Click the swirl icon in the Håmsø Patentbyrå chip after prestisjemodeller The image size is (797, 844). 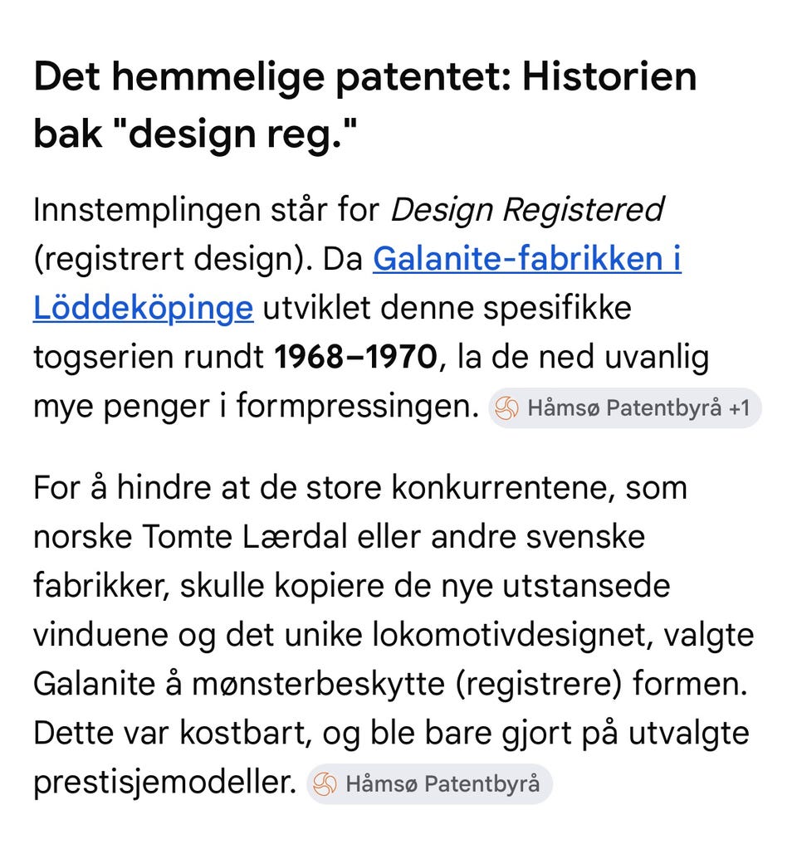pyautogui.click(x=325, y=783)
